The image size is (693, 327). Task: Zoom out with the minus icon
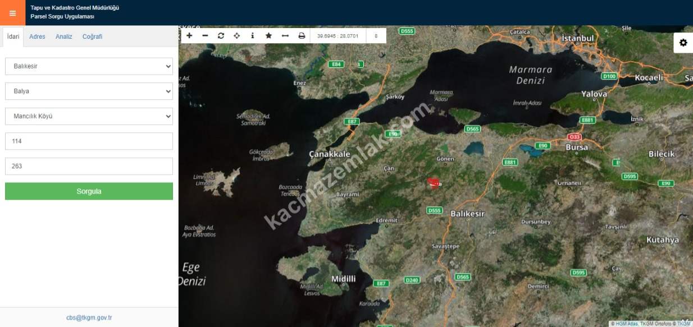[205, 36]
